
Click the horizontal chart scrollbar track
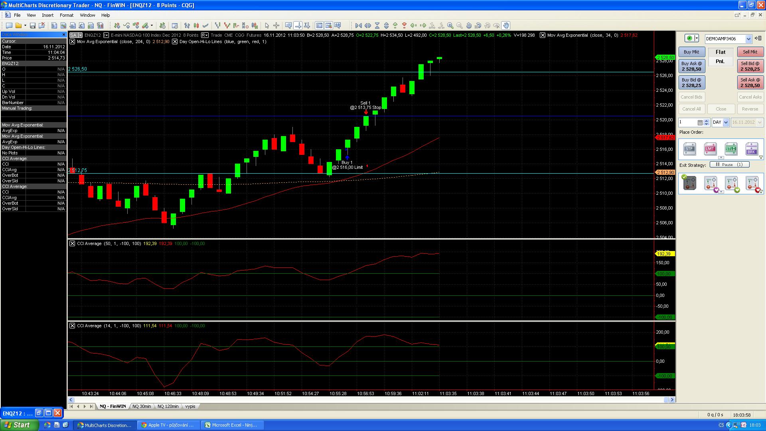(359, 399)
